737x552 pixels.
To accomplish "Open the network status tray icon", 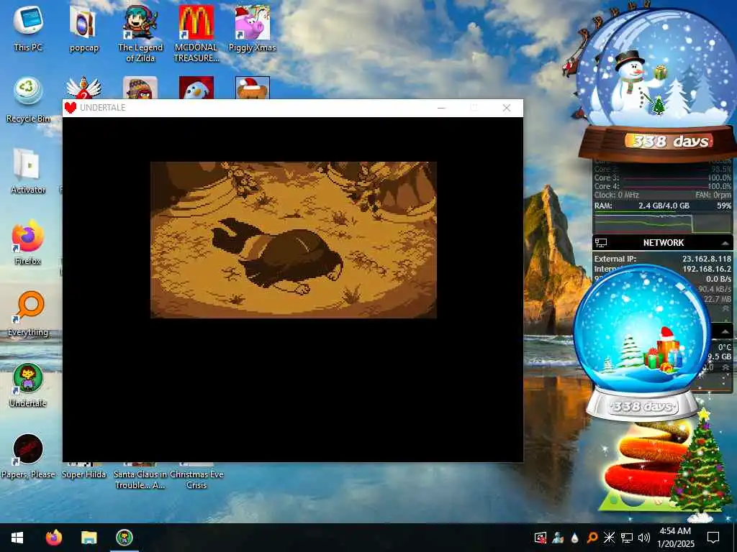I will tap(627, 538).
